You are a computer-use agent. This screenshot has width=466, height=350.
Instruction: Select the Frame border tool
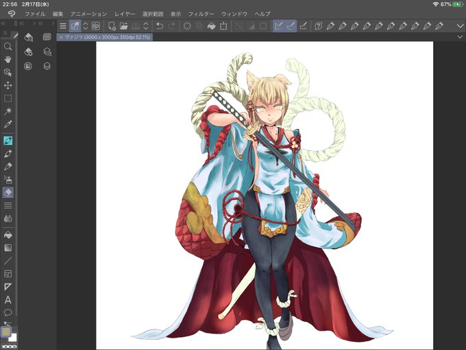pyautogui.click(x=8, y=274)
